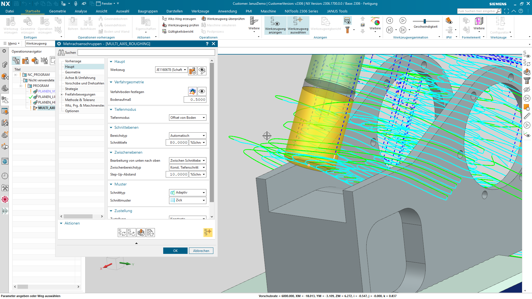Switch to the Ansicht ribbon tab
The width and height of the screenshot is (532, 299).
tap(101, 11)
